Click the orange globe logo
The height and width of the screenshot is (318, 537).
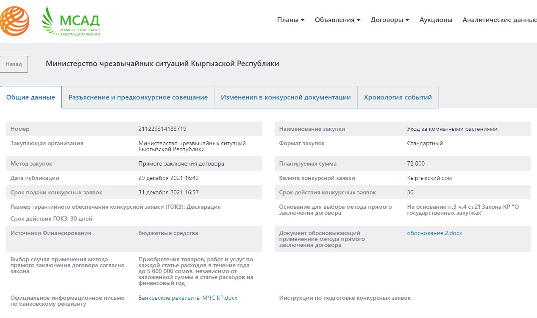pos(14,21)
